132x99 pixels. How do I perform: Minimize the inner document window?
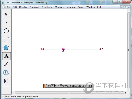[x=122, y=7]
